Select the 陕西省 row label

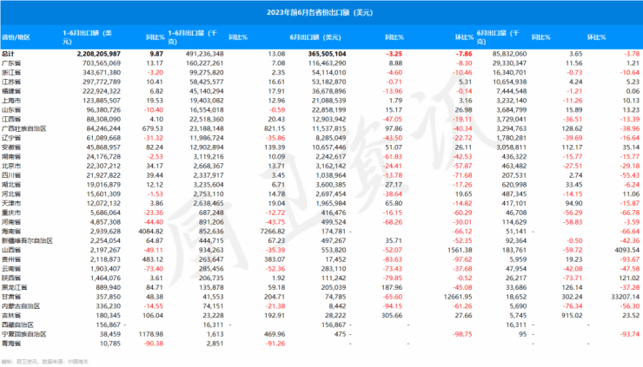click(x=11, y=279)
